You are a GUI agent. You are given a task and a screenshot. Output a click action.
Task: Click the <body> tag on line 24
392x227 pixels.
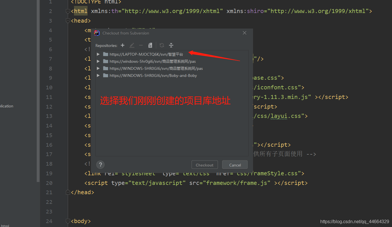[81, 221]
